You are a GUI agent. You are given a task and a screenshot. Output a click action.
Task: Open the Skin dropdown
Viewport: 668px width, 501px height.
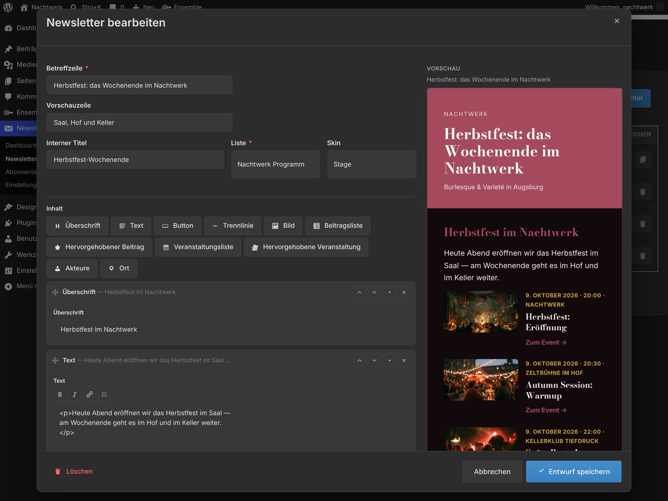click(372, 164)
